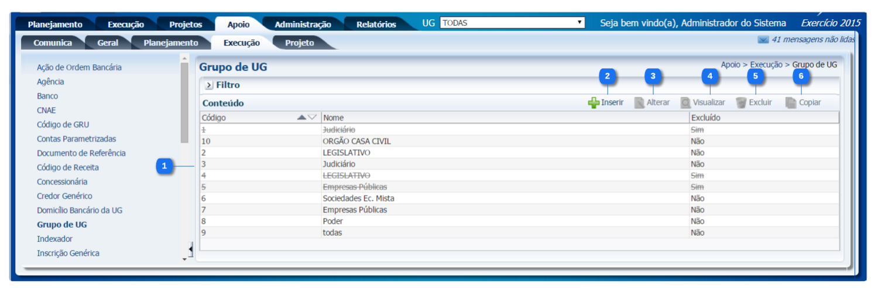Click the Copiar documents icon
Image resolution: width=878 pixels, height=288 pixels.
click(791, 103)
